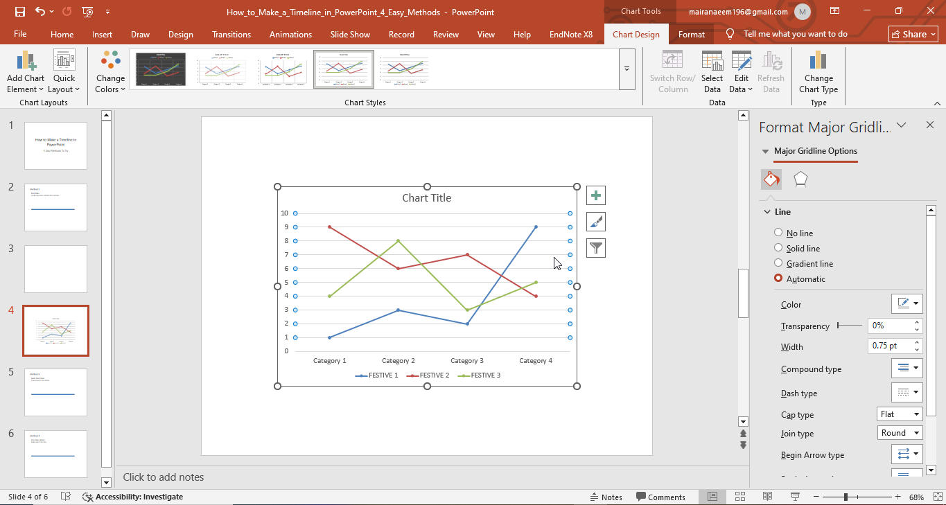This screenshot has width=946, height=505.
Task: Click the Share button
Action: coord(913,34)
